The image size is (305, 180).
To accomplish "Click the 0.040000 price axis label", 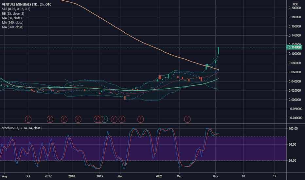I will point(295,81).
